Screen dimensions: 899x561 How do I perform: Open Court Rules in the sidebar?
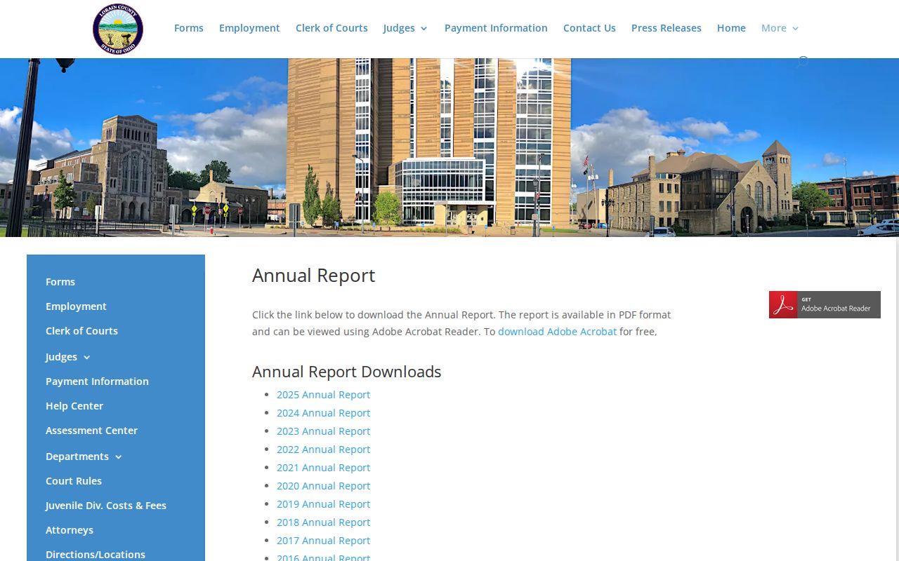click(74, 481)
